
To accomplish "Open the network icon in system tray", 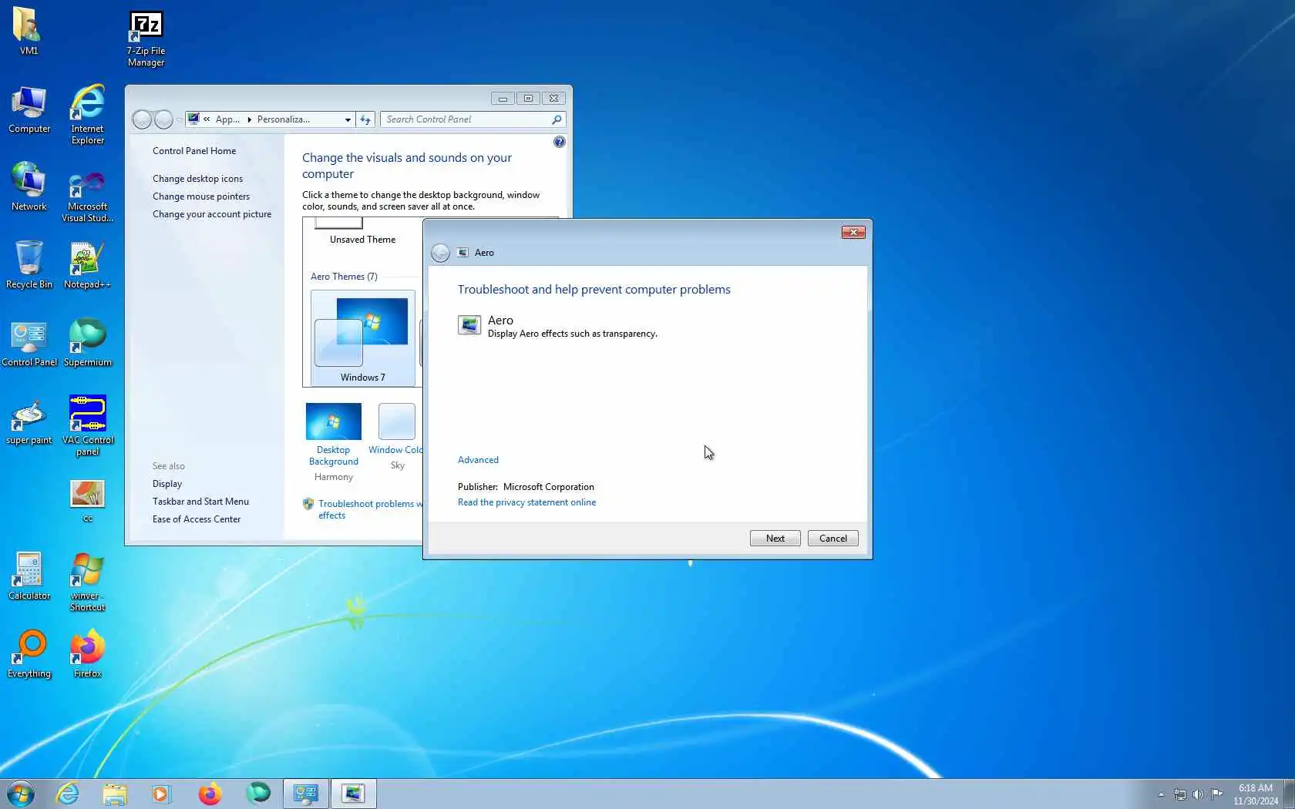I will tap(1180, 794).
